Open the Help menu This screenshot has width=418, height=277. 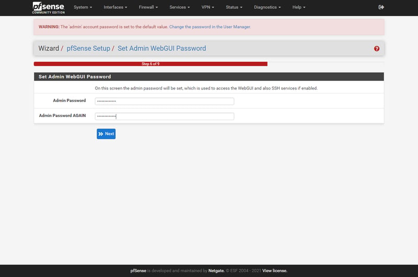299,7
